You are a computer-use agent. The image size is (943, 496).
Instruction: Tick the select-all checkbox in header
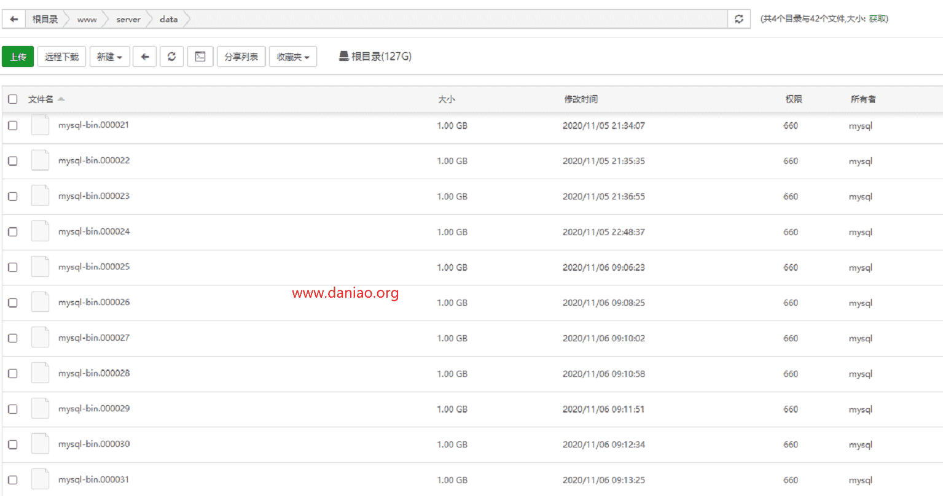click(x=13, y=99)
